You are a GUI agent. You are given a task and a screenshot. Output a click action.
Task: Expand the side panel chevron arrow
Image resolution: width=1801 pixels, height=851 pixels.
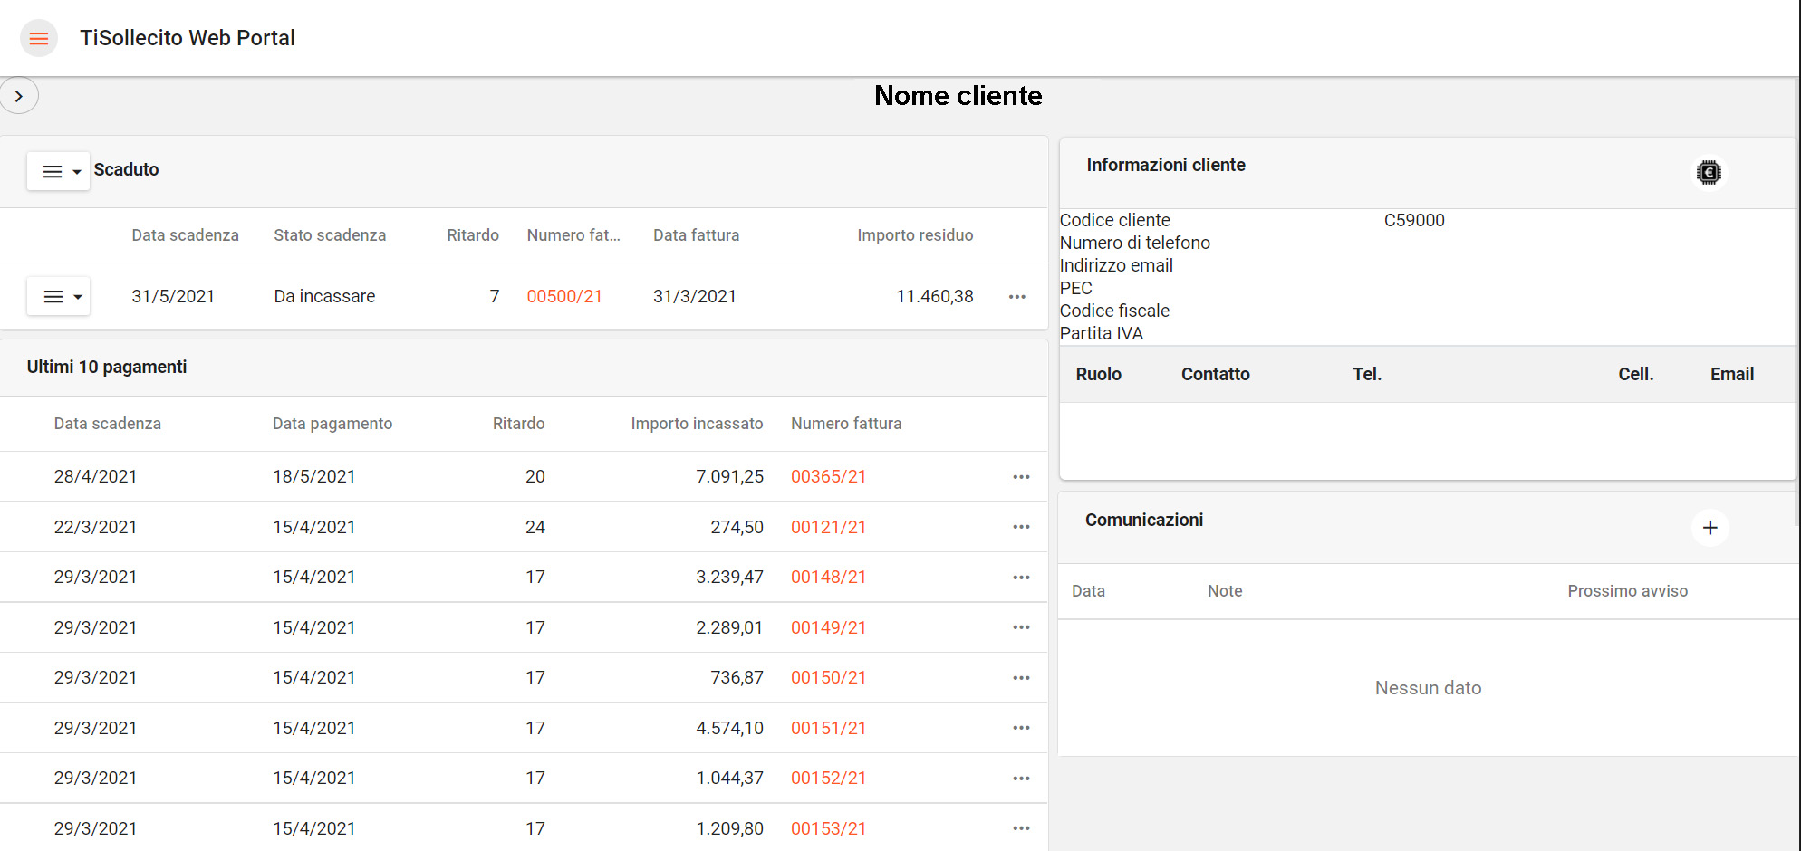point(19,96)
